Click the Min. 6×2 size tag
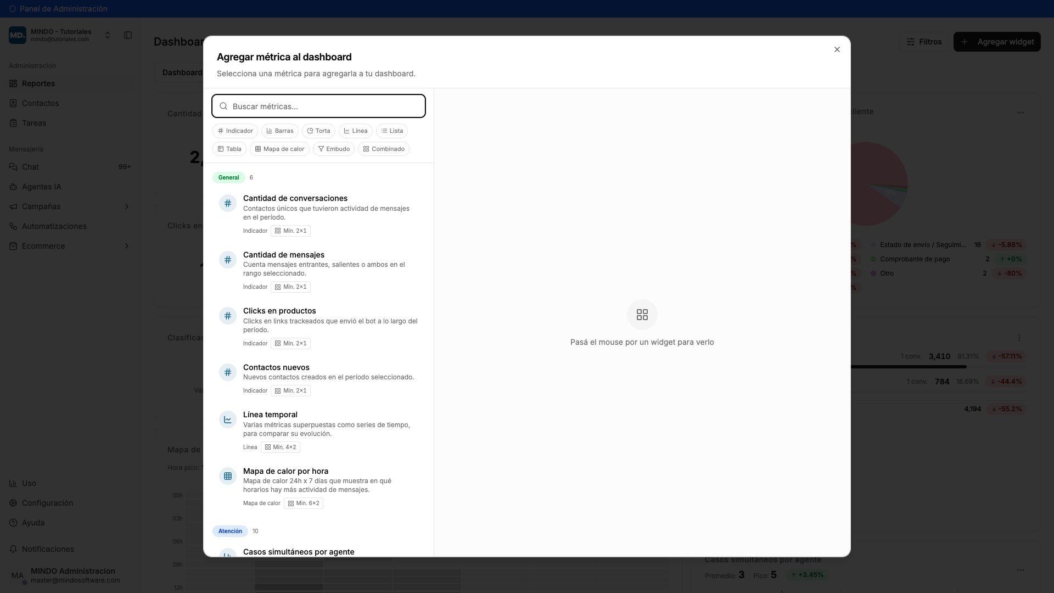 [304, 503]
